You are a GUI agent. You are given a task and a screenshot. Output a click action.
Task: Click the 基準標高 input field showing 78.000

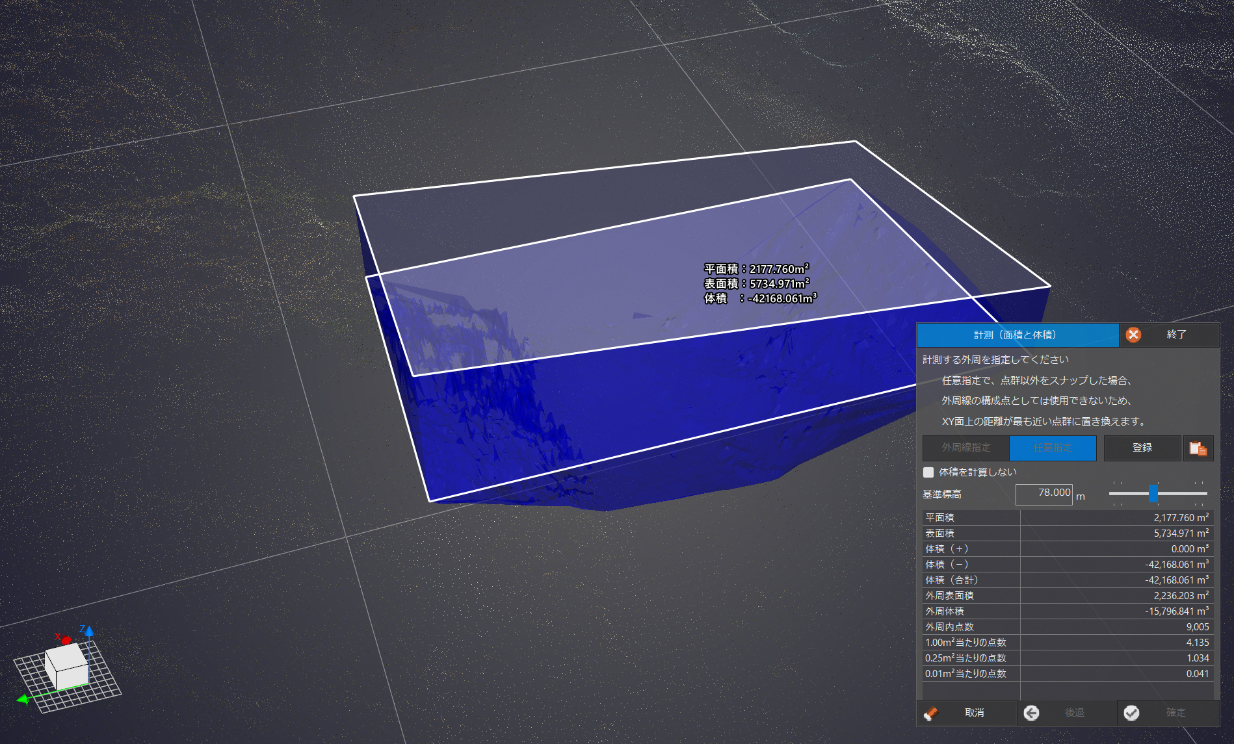1044,493
